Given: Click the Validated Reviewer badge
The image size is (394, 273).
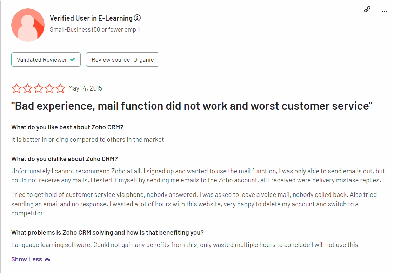Looking at the screenshot, I should (x=46, y=60).
